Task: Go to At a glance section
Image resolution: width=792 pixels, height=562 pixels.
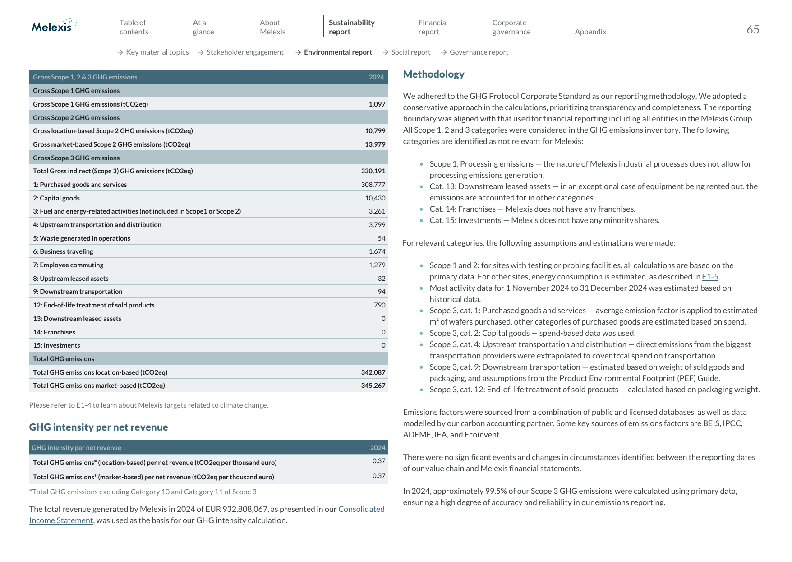Action: pos(203,27)
